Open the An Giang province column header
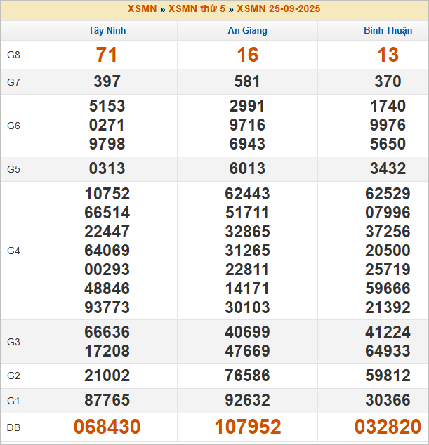429x445 pixels. pyautogui.click(x=247, y=31)
